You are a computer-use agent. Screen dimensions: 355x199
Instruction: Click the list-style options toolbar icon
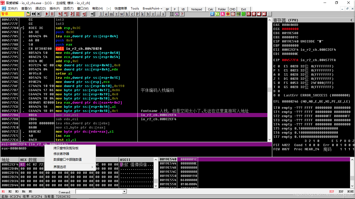(172, 14)
